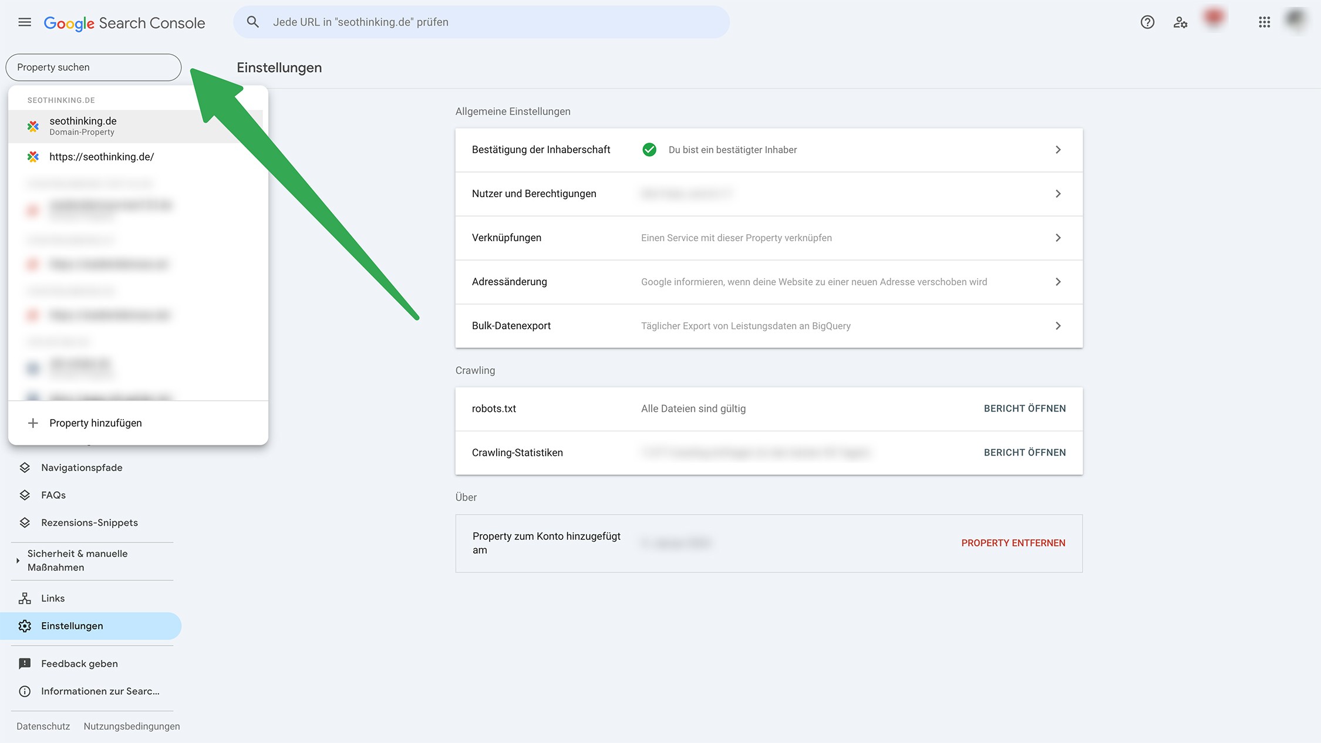Open Google apps grid launcher
This screenshot has height=743, width=1321.
(x=1264, y=22)
